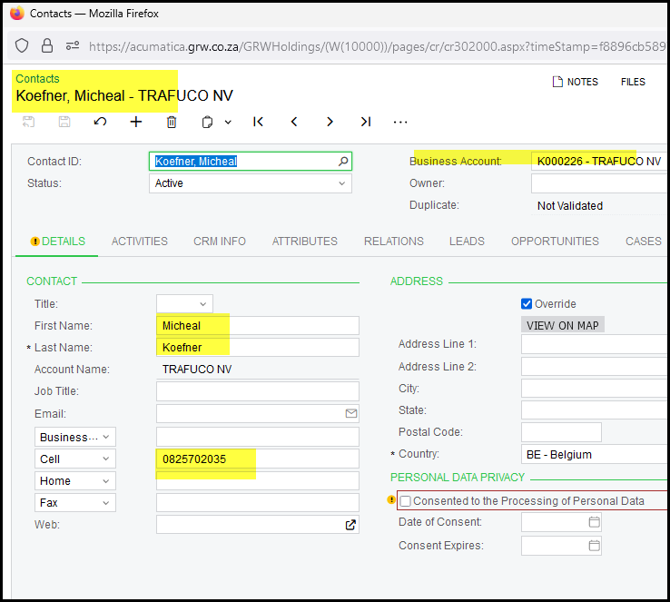Click the View on Map button
The height and width of the screenshot is (602, 670).
tap(563, 325)
